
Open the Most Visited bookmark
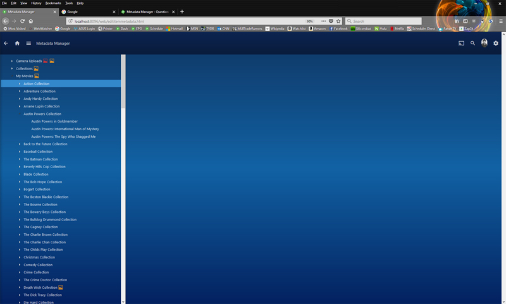pos(14,28)
